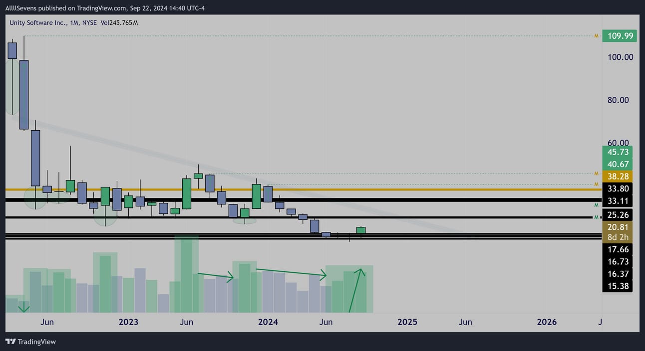Select the M marker beside the 38.28 label

596,174
